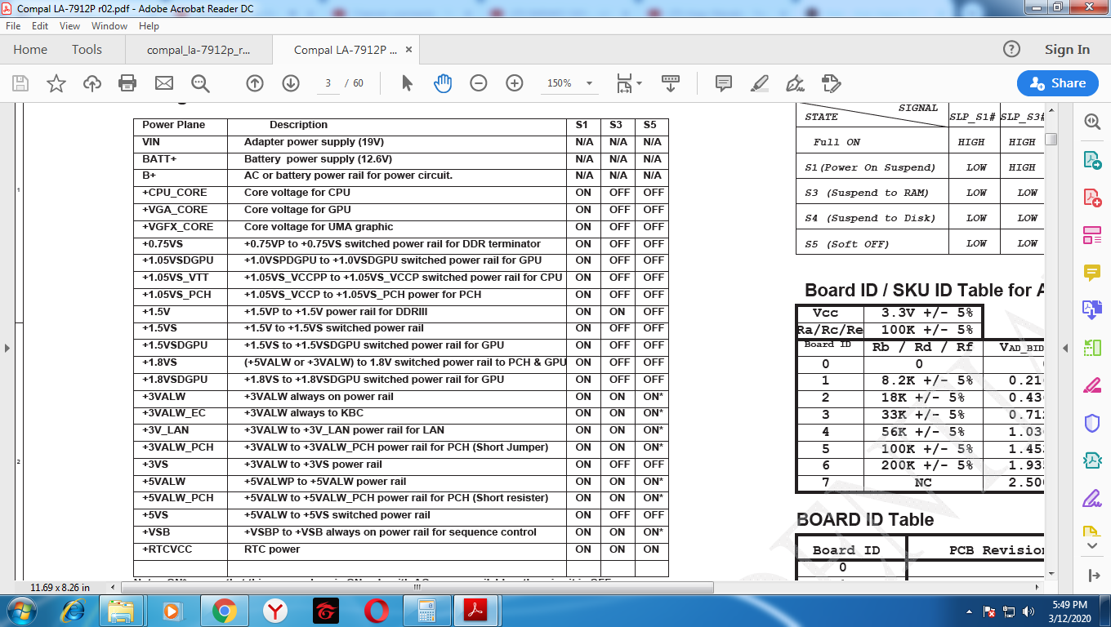Open Export PDF tool in right pane

[x=1092, y=160]
